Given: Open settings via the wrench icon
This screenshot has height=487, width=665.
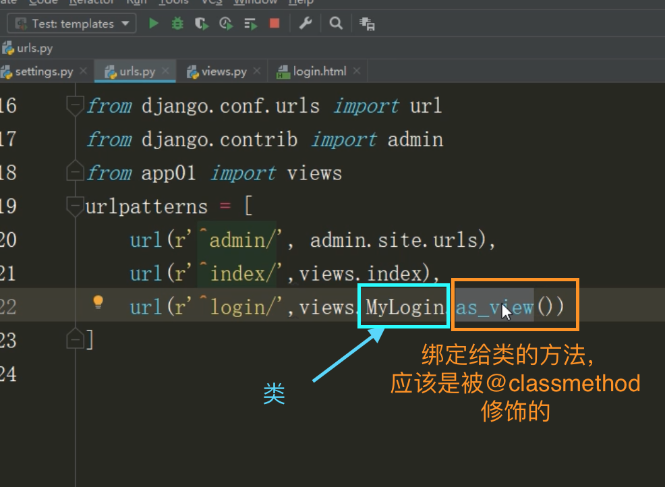Looking at the screenshot, I should tap(306, 24).
